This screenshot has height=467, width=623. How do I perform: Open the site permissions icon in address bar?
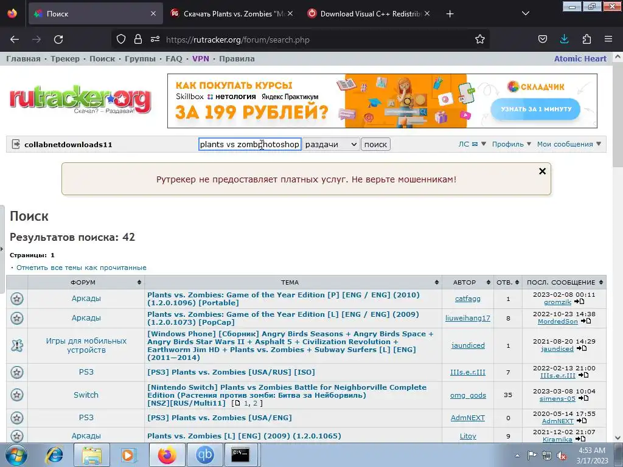tap(155, 40)
